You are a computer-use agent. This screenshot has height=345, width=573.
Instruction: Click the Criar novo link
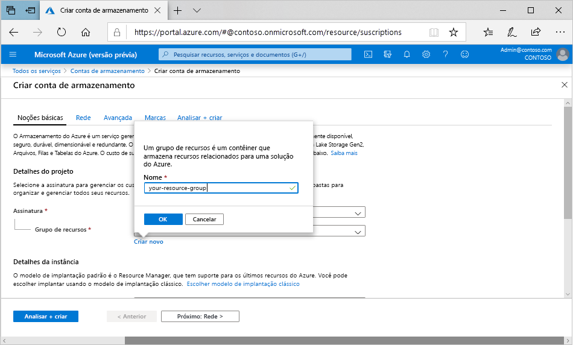coord(148,242)
